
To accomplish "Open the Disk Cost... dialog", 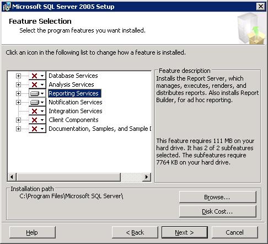I will (218, 211).
